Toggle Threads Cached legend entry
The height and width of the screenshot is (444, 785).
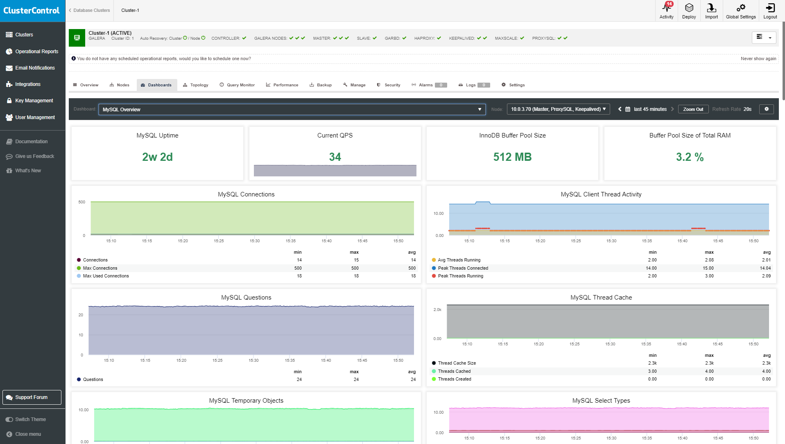coord(451,372)
